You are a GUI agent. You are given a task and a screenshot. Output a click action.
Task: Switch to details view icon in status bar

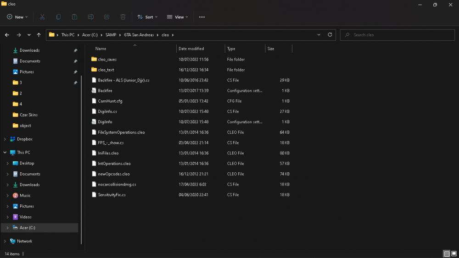coord(447,253)
